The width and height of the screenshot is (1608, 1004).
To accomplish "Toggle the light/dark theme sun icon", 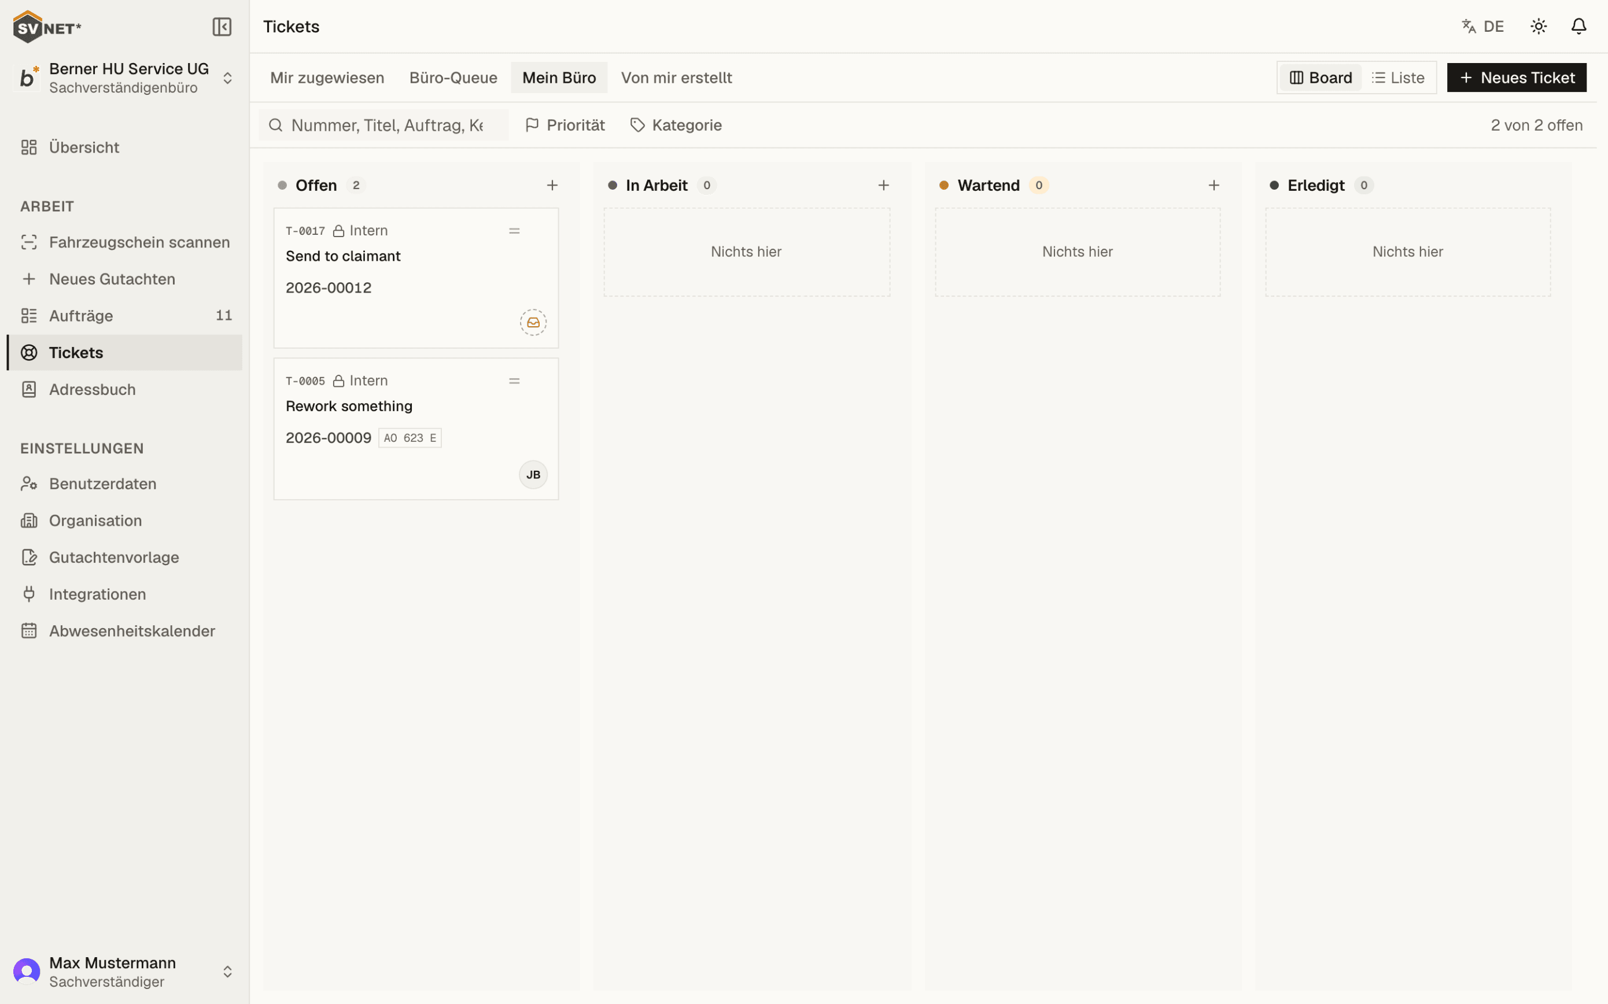I will point(1538,27).
